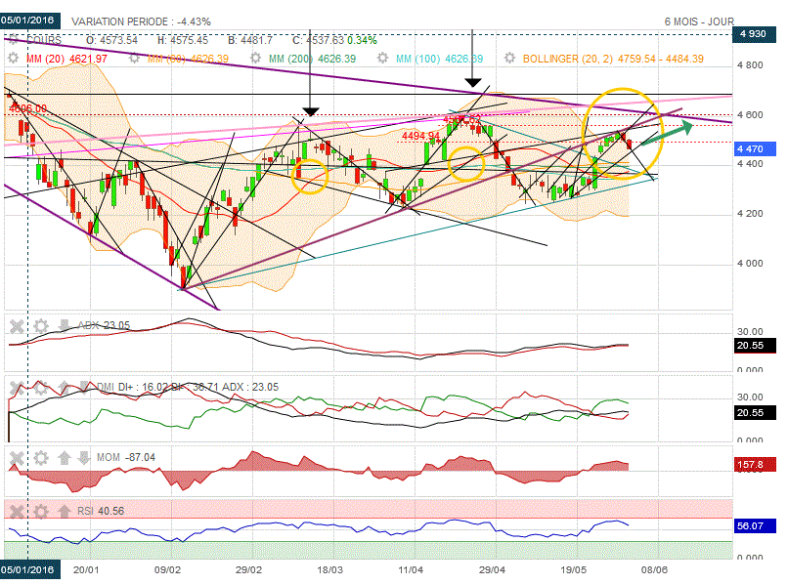
Task: Move the MOM panel up
Action: [64, 458]
